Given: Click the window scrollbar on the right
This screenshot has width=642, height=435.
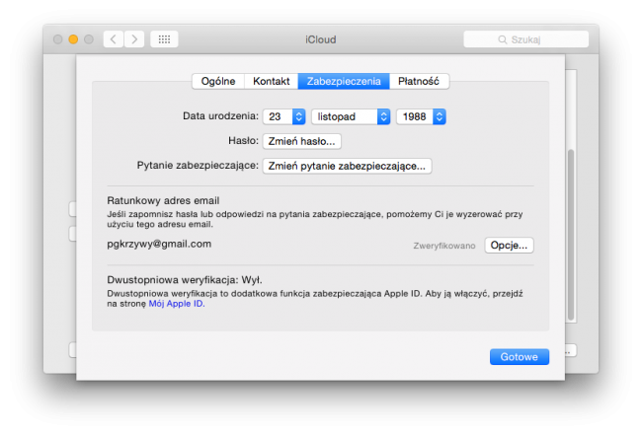Looking at the screenshot, I should coord(571,235).
